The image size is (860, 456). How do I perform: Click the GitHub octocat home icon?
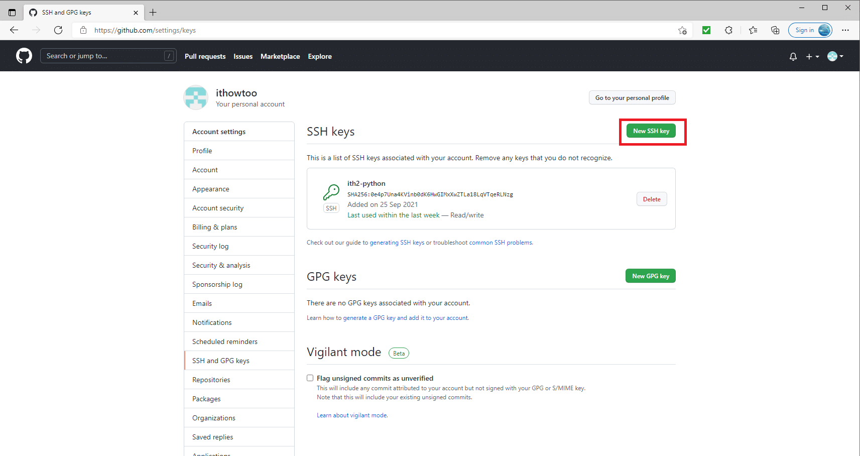click(24, 56)
